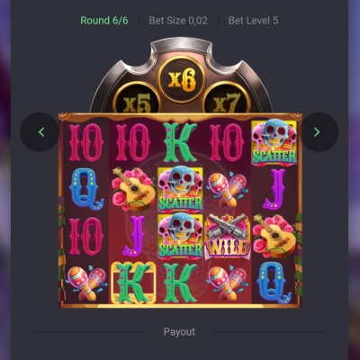Click the guitar symbol in fifth reel
This screenshot has height=360, width=360.
tap(274, 237)
